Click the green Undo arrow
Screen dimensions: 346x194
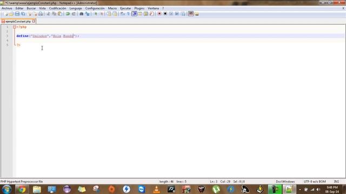pos(68,14)
